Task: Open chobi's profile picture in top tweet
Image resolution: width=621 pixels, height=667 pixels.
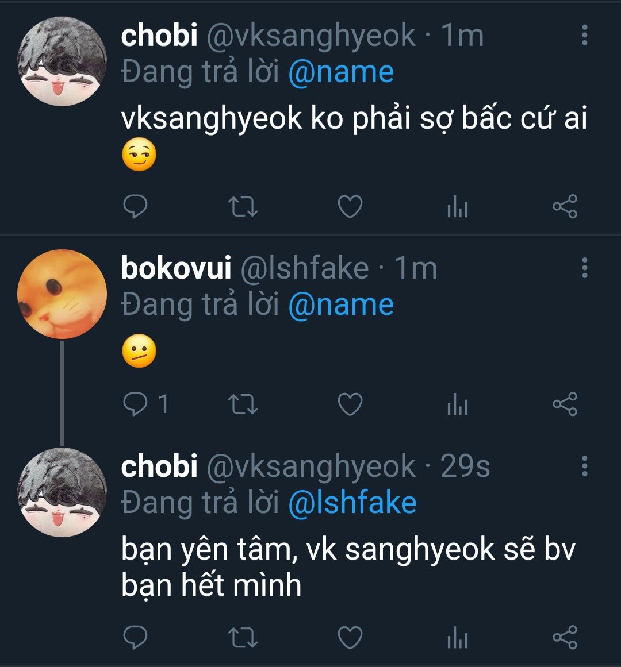Action: pos(62,61)
